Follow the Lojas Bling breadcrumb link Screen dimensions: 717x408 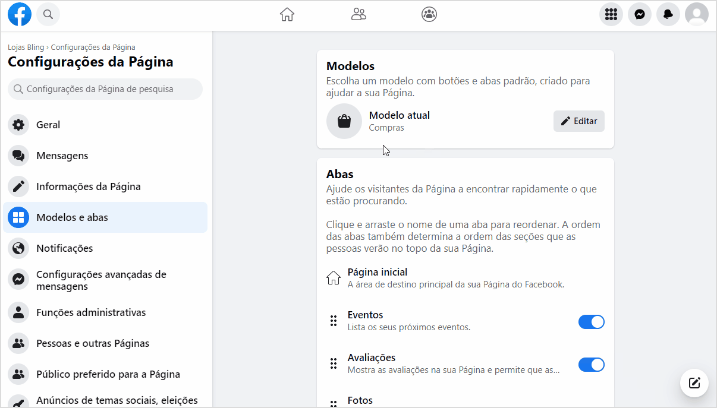(26, 47)
